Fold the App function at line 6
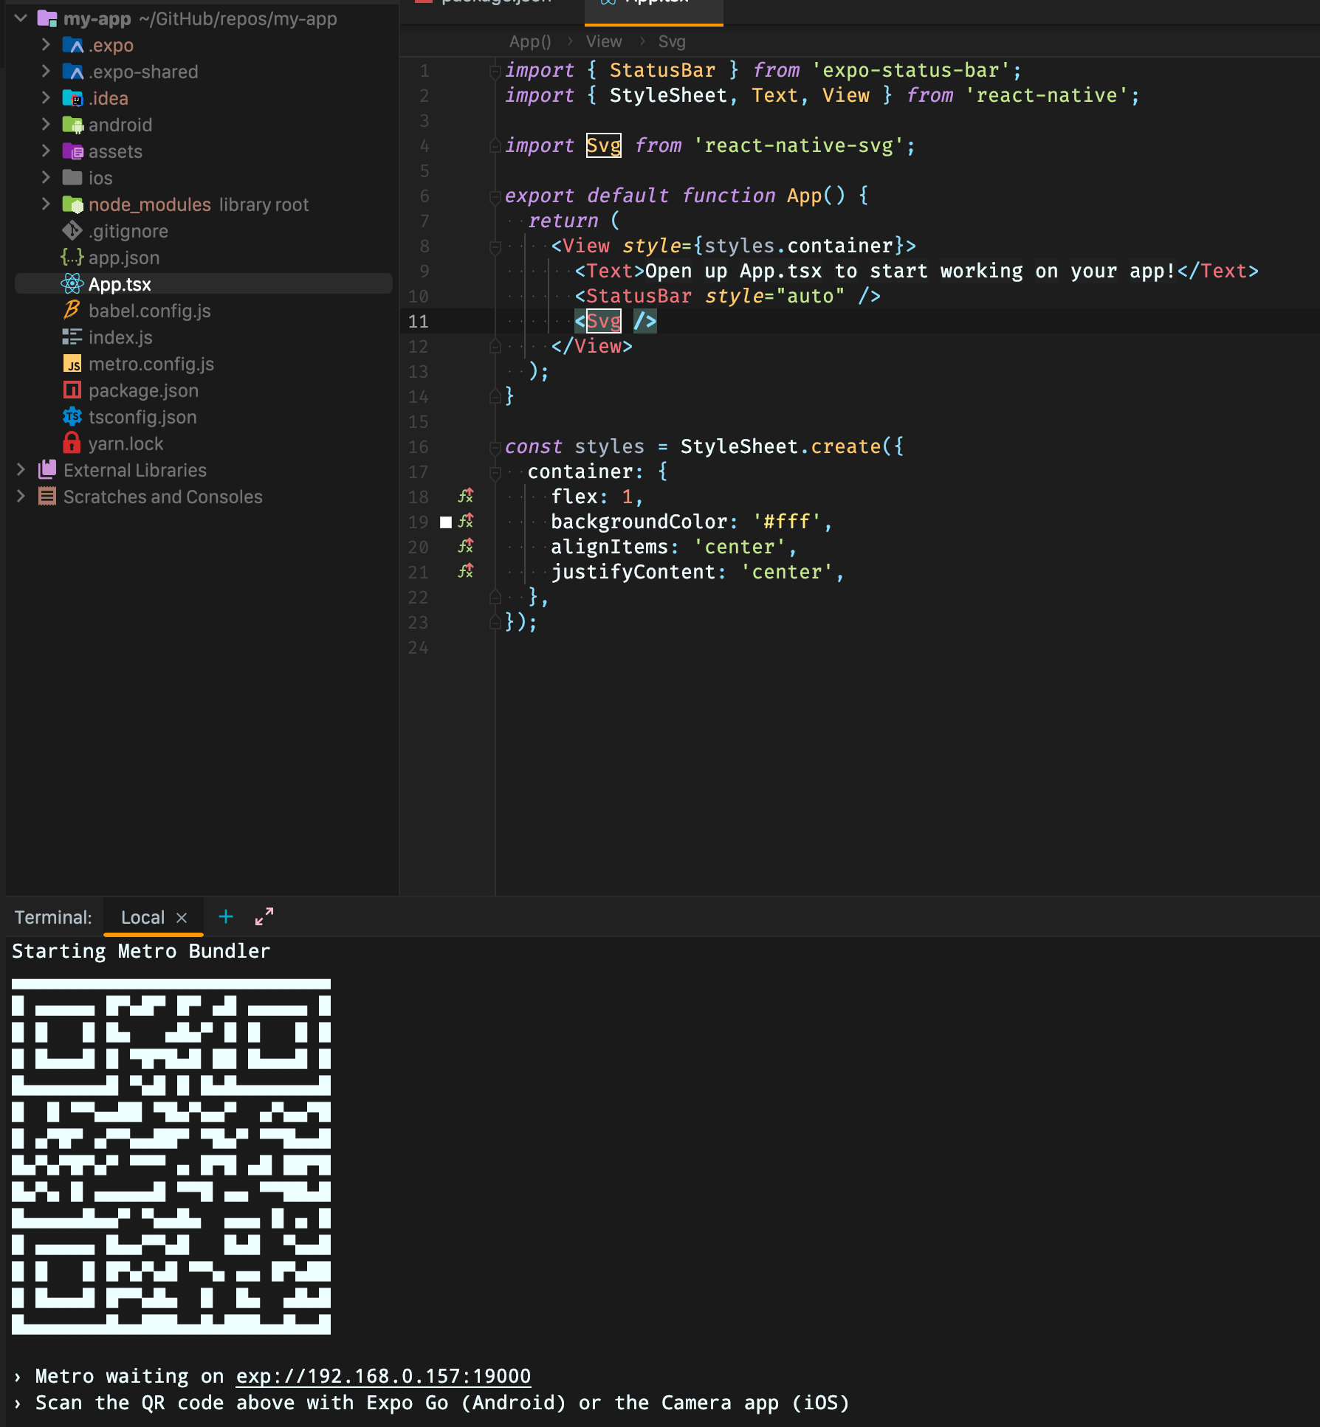Image resolution: width=1320 pixels, height=1427 pixels. (x=495, y=197)
